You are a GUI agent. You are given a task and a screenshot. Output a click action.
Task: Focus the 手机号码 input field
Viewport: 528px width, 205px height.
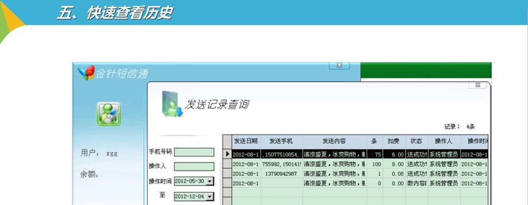194,152
